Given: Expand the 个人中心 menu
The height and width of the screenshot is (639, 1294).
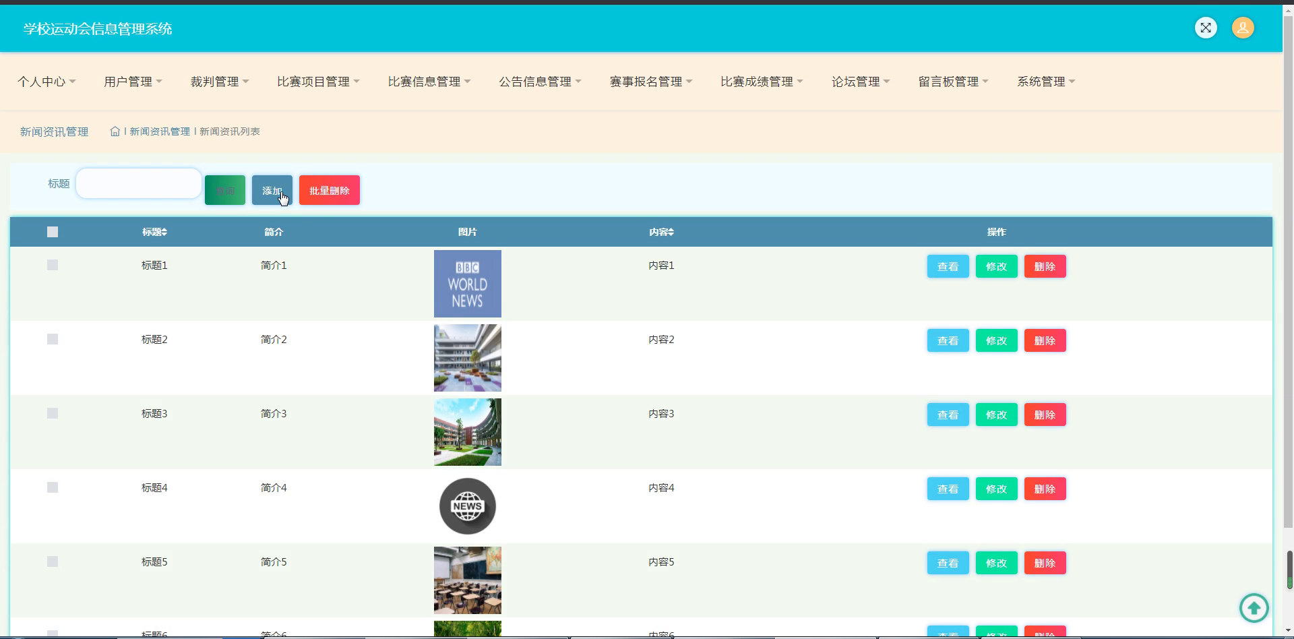Looking at the screenshot, I should pos(47,82).
